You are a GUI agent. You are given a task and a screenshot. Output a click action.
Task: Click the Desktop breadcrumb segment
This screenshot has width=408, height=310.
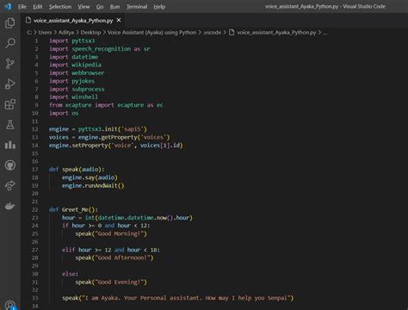click(x=90, y=33)
